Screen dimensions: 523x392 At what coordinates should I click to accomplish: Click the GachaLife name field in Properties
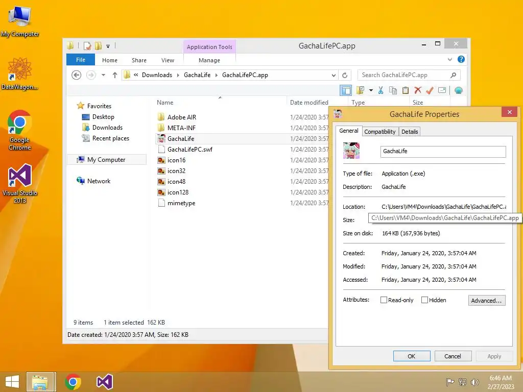tap(443, 151)
